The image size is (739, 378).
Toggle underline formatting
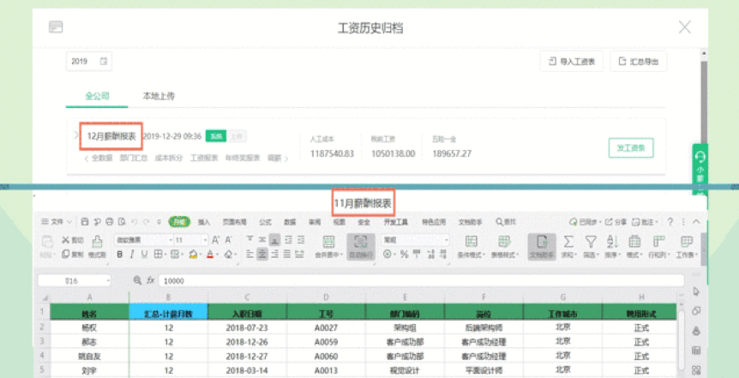(144, 255)
